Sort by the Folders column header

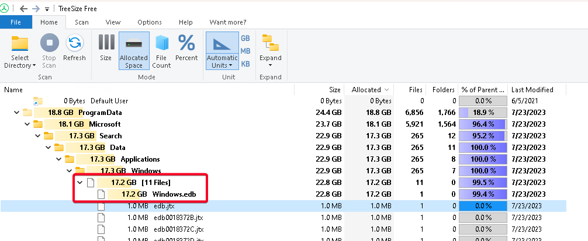point(443,90)
